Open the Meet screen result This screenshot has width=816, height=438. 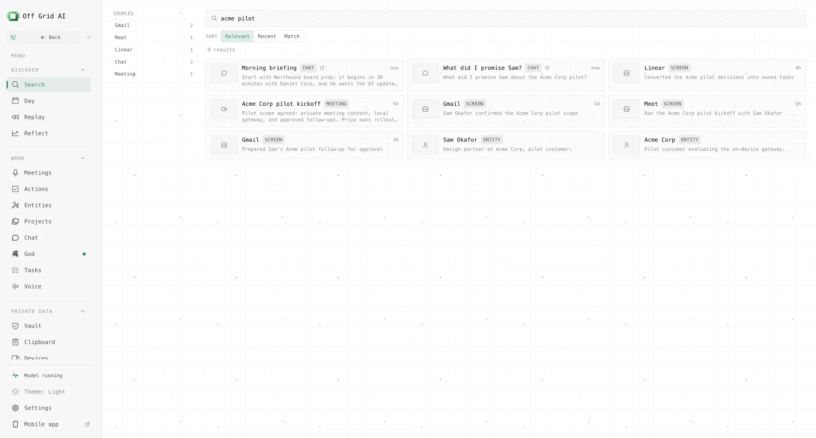[x=707, y=111]
